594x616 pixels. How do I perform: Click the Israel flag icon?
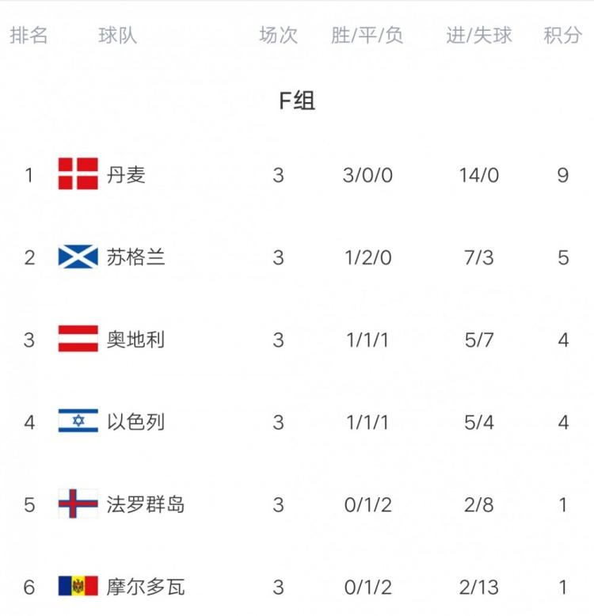pos(78,421)
